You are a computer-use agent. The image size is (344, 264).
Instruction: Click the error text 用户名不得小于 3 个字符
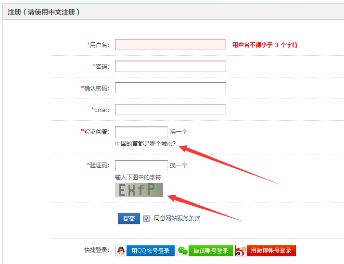pyautogui.click(x=265, y=45)
